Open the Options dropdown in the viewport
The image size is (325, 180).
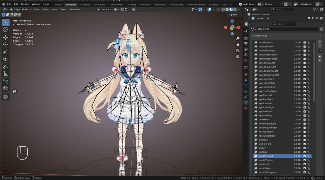tap(235, 15)
